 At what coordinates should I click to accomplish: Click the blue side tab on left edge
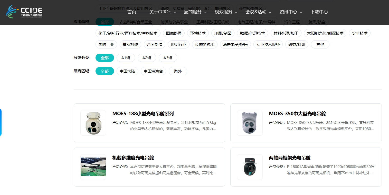pyautogui.click(x=1, y=122)
